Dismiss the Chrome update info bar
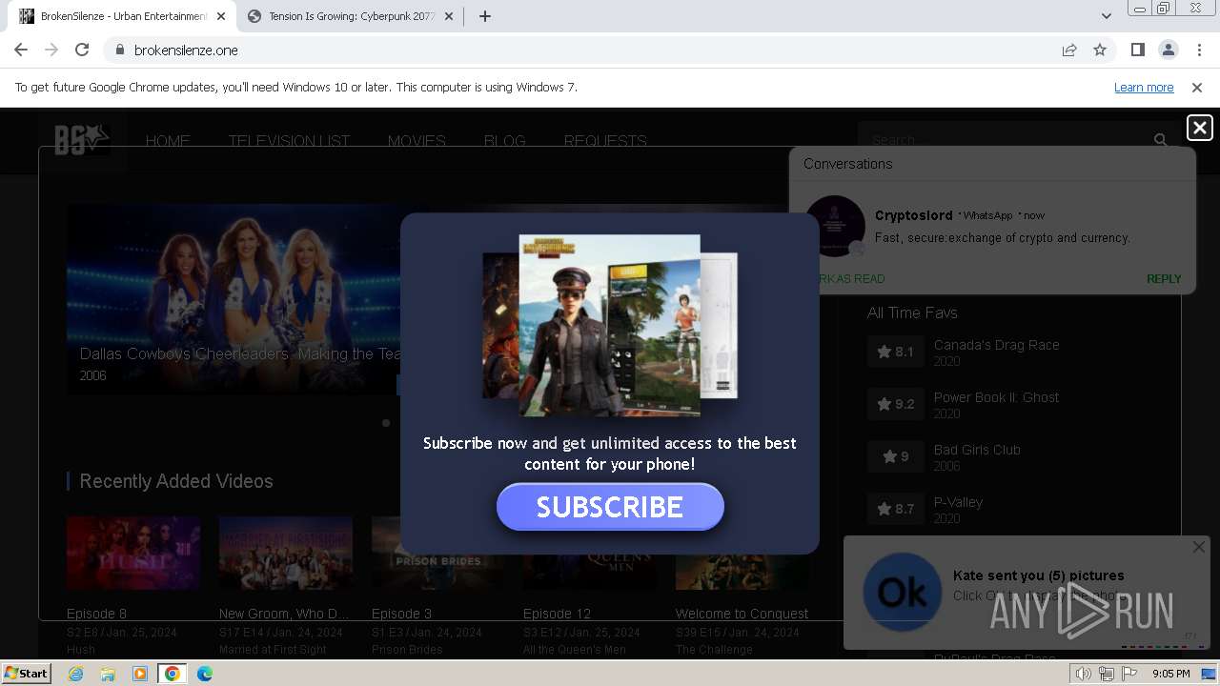The height and width of the screenshot is (686, 1220). coord(1197,87)
